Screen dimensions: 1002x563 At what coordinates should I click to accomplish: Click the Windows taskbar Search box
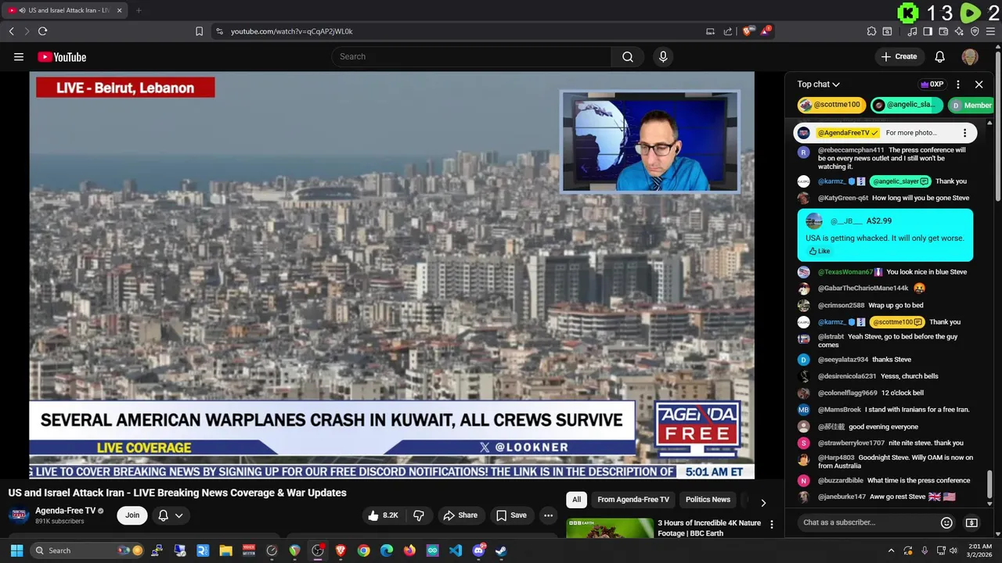(x=88, y=550)
